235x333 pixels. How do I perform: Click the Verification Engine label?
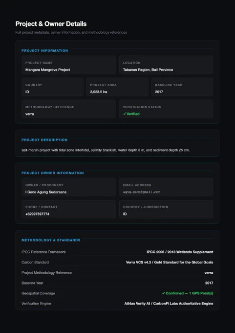[x=36, y=304]
